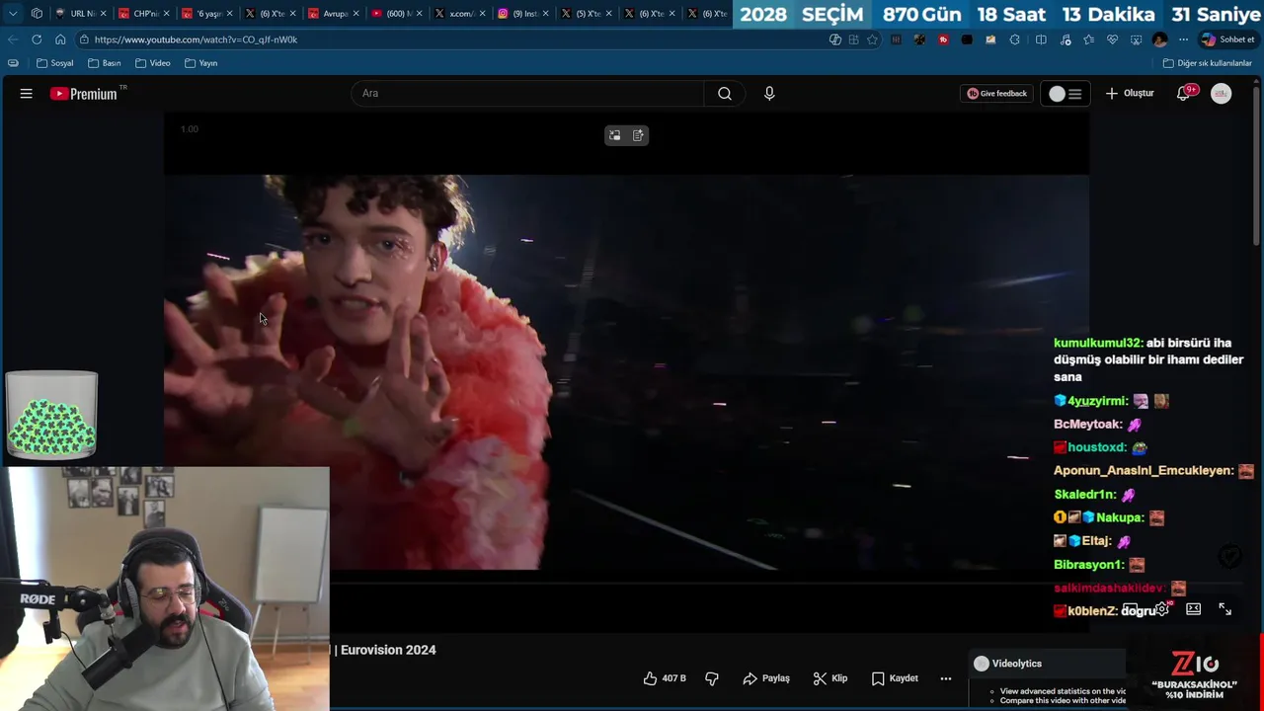This screenshot has width=1264, height=711.
Task: Switch player to theater mode
Action: point(1193,609)
